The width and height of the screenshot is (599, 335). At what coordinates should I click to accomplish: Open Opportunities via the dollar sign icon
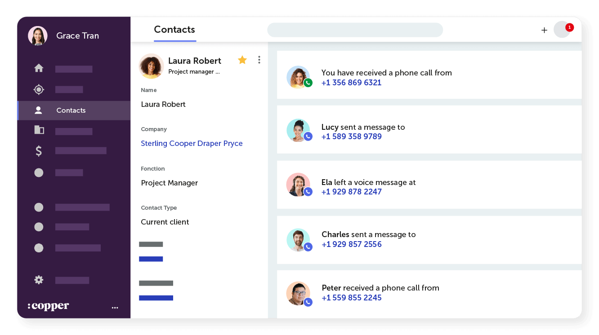pos(39,151)
